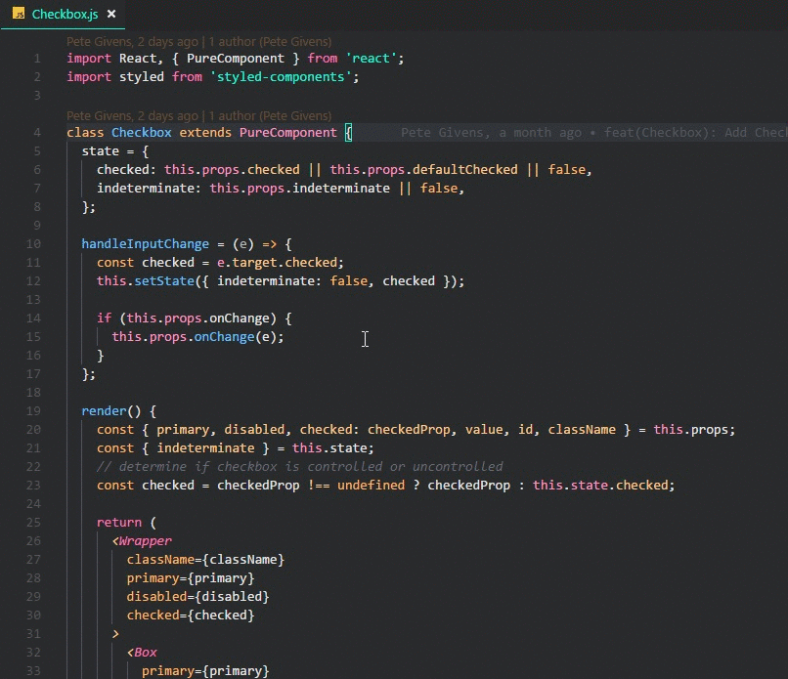Click line number 19 in gutter
Viewport: 788px width, 679px height.
click(33, 411)
